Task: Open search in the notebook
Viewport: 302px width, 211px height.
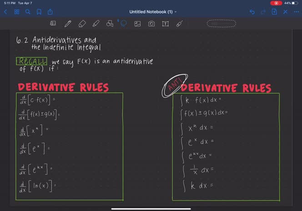Action: tap(28, 12)
